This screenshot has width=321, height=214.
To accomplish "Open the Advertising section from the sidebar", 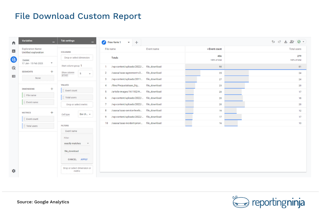I will [x=13, y=68].
